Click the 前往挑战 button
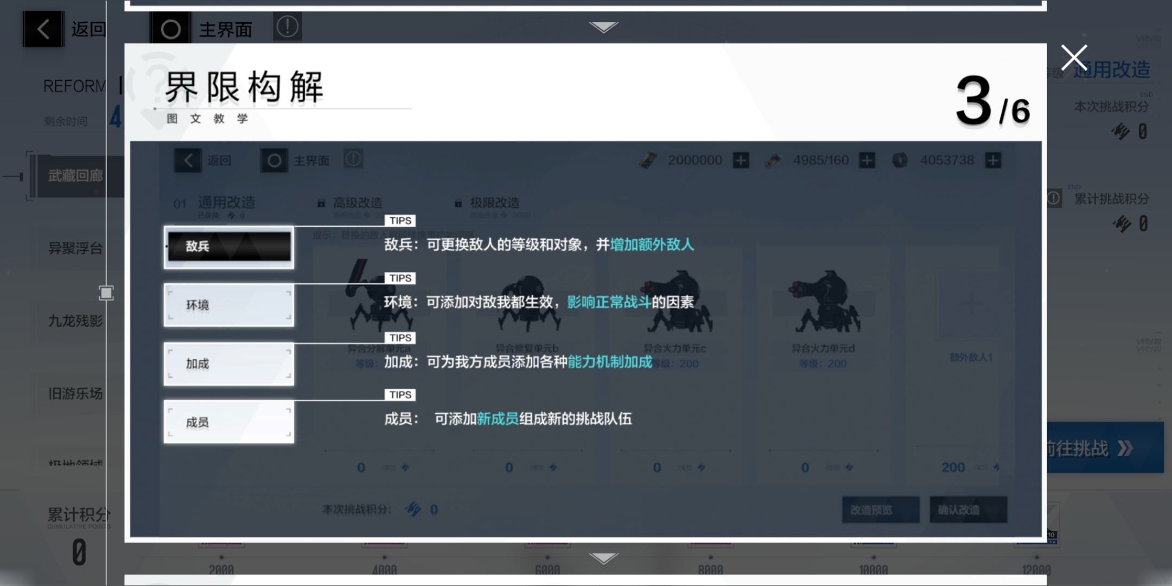This screenshot has height=586, width=1172. (1104, 448)
